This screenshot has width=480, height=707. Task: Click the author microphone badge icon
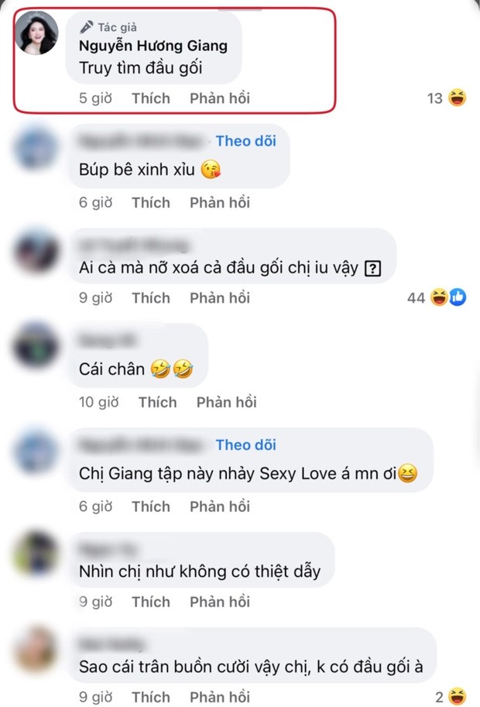click(87, 28)
